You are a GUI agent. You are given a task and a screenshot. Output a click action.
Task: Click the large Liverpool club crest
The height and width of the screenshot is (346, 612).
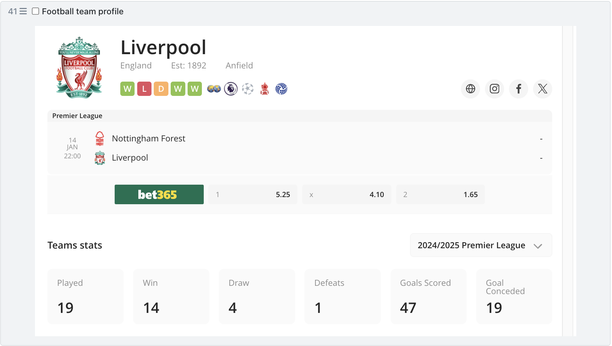pos(79,67)
